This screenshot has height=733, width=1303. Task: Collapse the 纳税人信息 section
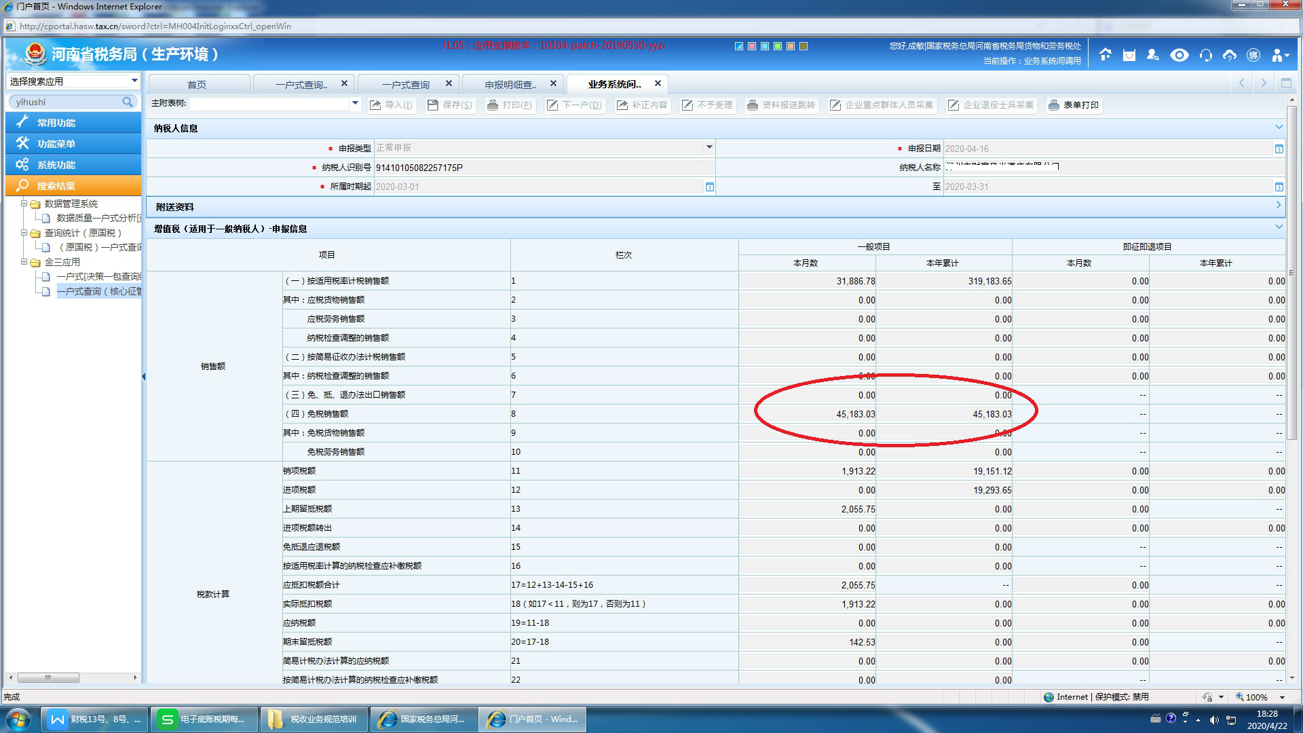coord(1279,128)
